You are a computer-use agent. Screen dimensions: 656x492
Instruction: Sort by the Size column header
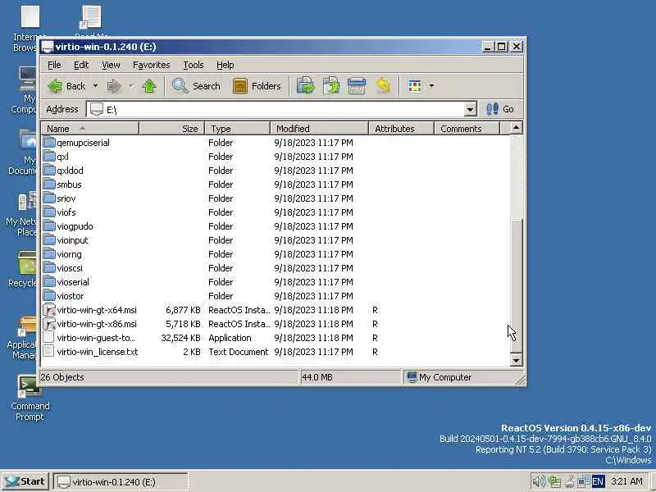[171, 129]
